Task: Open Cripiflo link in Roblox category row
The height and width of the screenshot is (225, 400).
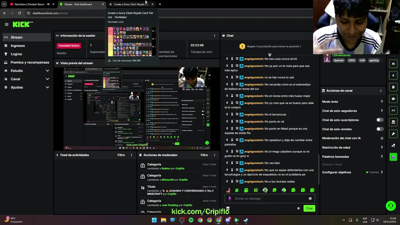Action: (x=180, y=168)
